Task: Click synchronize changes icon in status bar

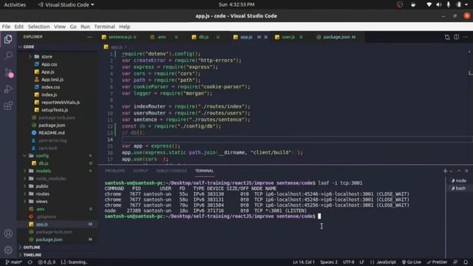Action: (30, 262)
